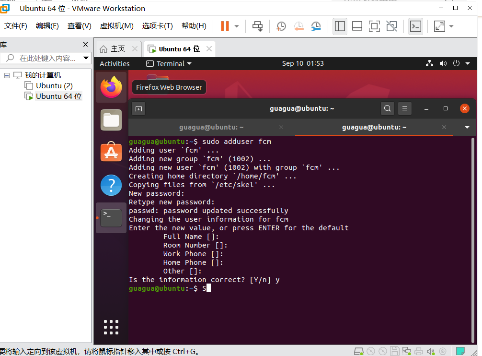Open the 选项卡(T) menu
The image size is (482, 356).
tap(157, 26)
